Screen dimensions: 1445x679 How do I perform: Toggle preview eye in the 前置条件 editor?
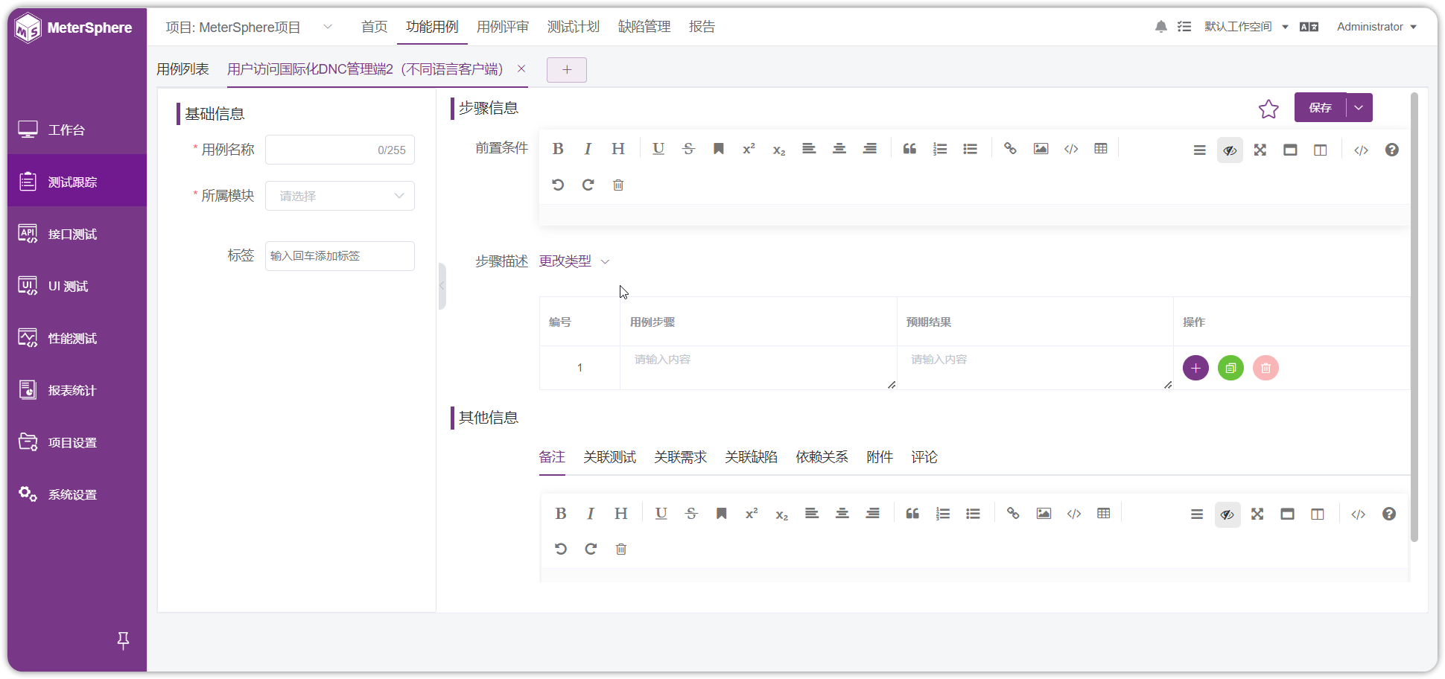pyautogui.click(x=1230, y=150)
